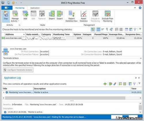
Task: Select the www.live-new.com host row
Action: [72, 38]
